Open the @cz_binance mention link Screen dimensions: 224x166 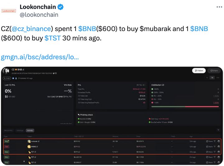click(31, 29)
